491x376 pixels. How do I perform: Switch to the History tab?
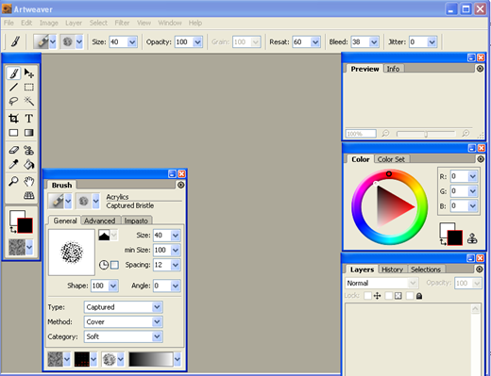[x=393, y=270]
